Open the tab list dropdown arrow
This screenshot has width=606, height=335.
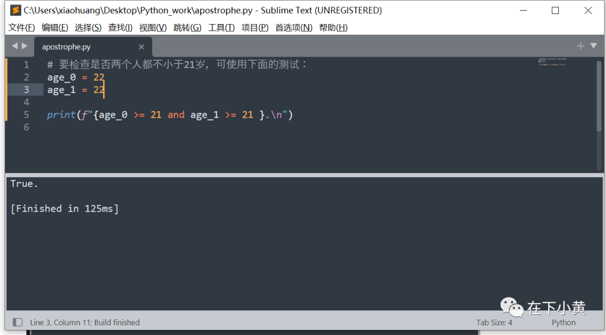point(594,46)
